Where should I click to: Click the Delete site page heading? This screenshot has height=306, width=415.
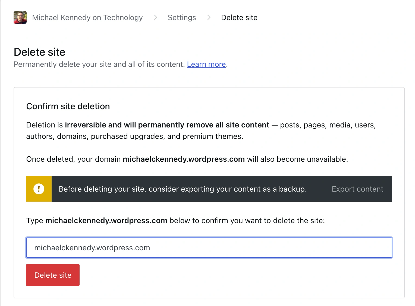point(40,52)
